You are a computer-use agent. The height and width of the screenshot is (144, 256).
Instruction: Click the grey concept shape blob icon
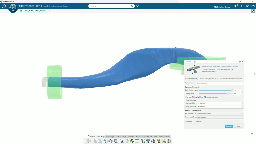click(x=153, y=141)
